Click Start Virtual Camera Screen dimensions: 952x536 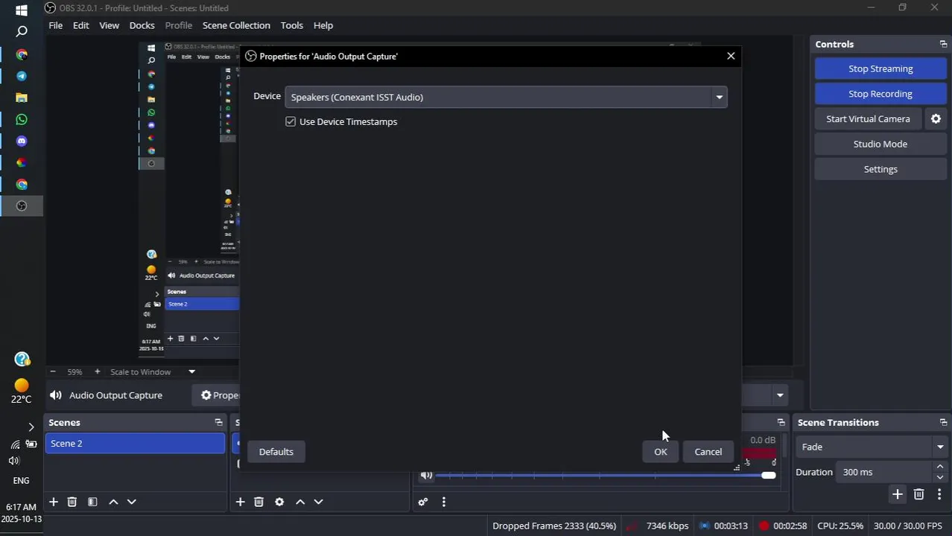868,119
